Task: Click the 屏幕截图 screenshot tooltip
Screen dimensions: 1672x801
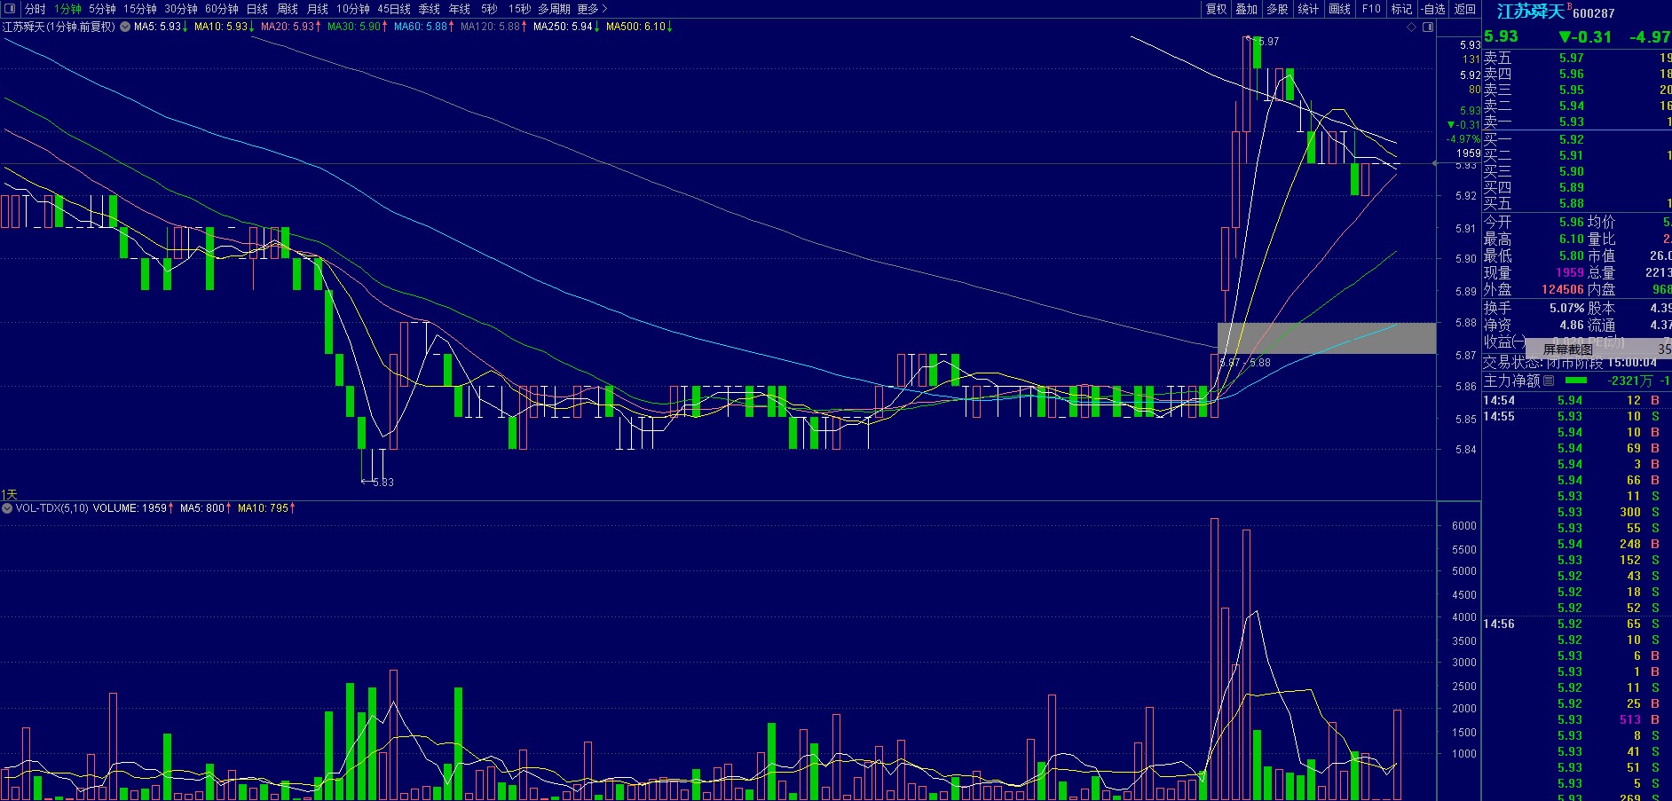Action: tap(1568, 349)
